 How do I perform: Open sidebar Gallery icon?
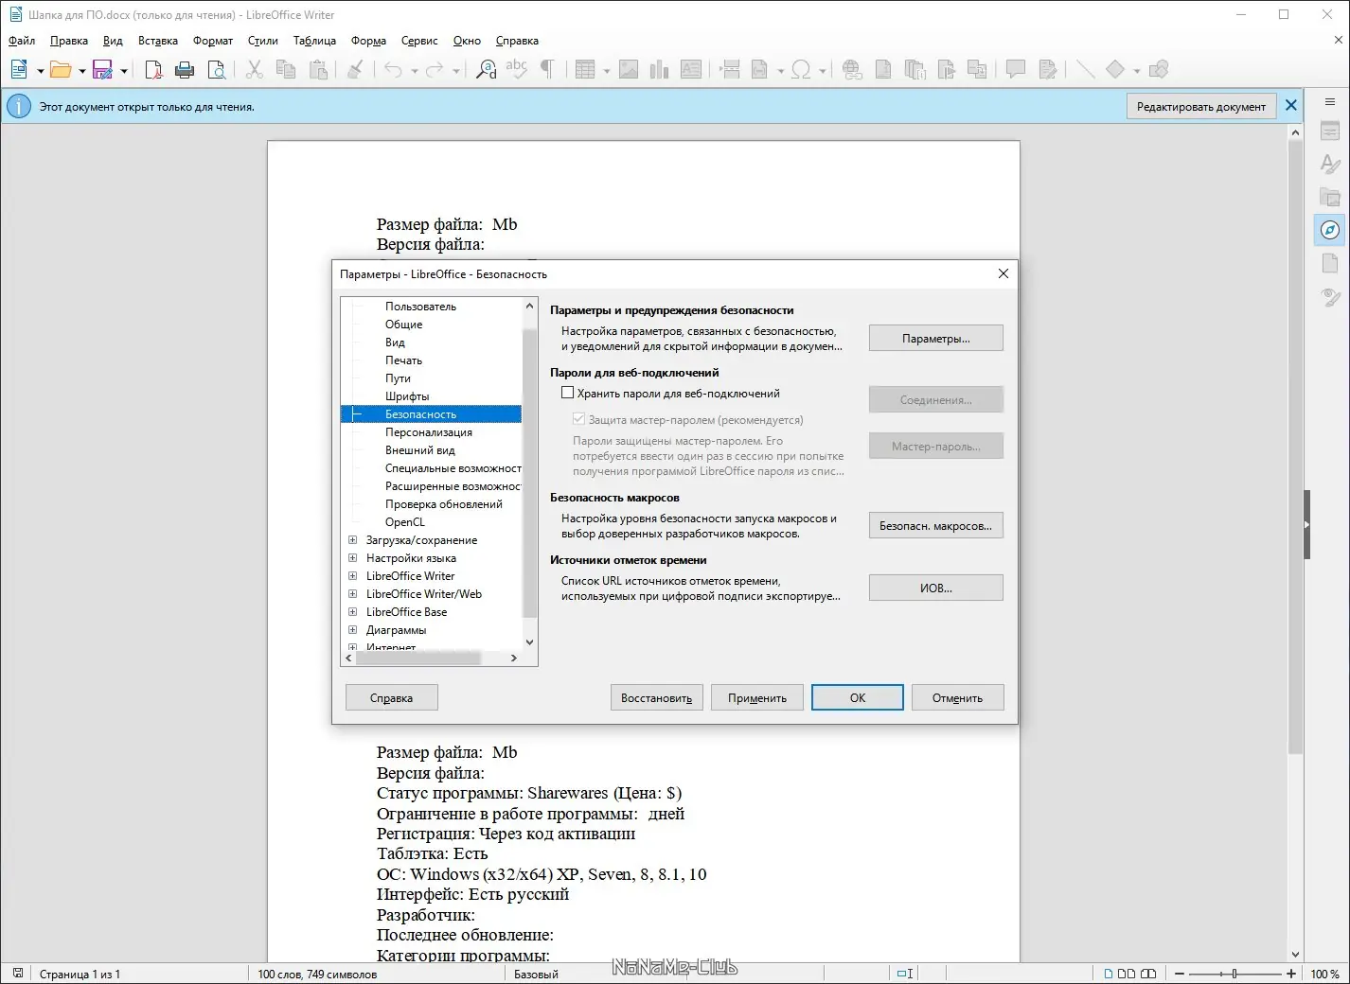tap(1330, 197)
